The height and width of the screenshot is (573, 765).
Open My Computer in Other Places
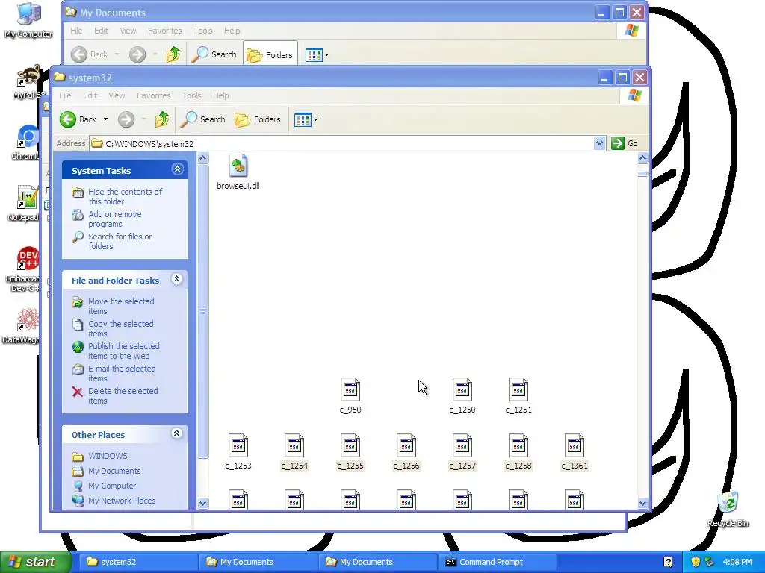coord(112,486)
